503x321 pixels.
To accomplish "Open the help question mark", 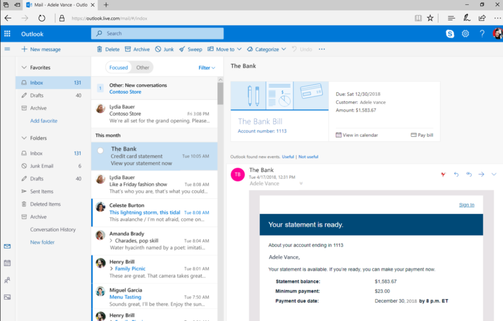I will (x=482, y=34).
